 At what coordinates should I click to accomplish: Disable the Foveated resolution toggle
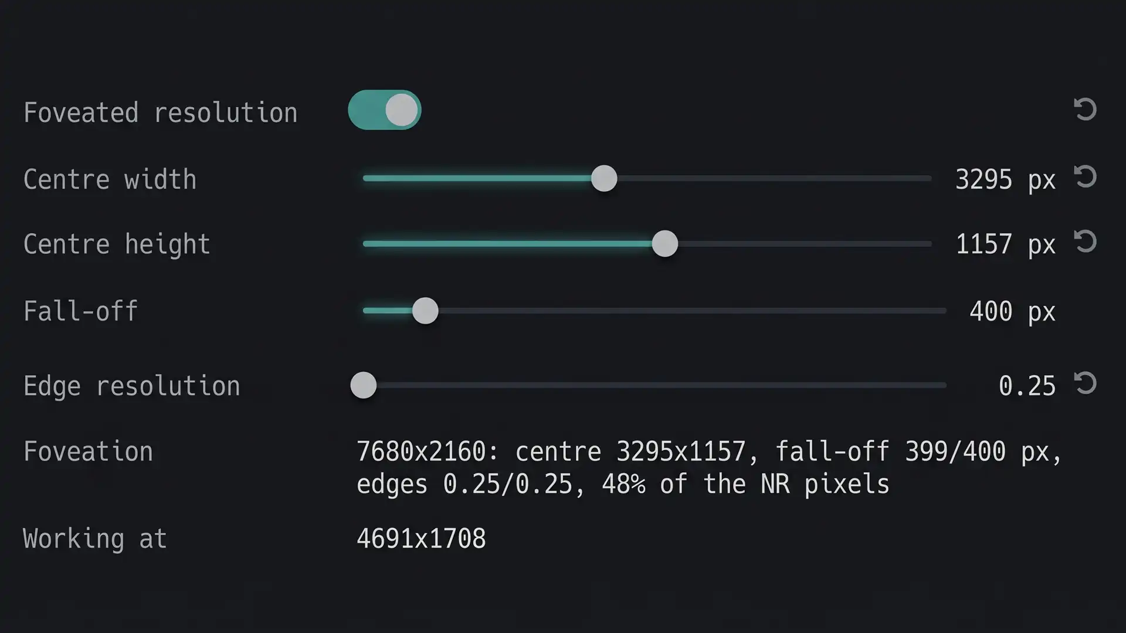[385, 110]
